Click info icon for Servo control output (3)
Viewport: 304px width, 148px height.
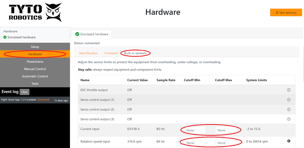click(289, 119)
